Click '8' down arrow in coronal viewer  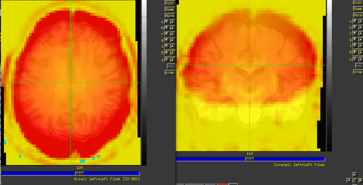355,52
